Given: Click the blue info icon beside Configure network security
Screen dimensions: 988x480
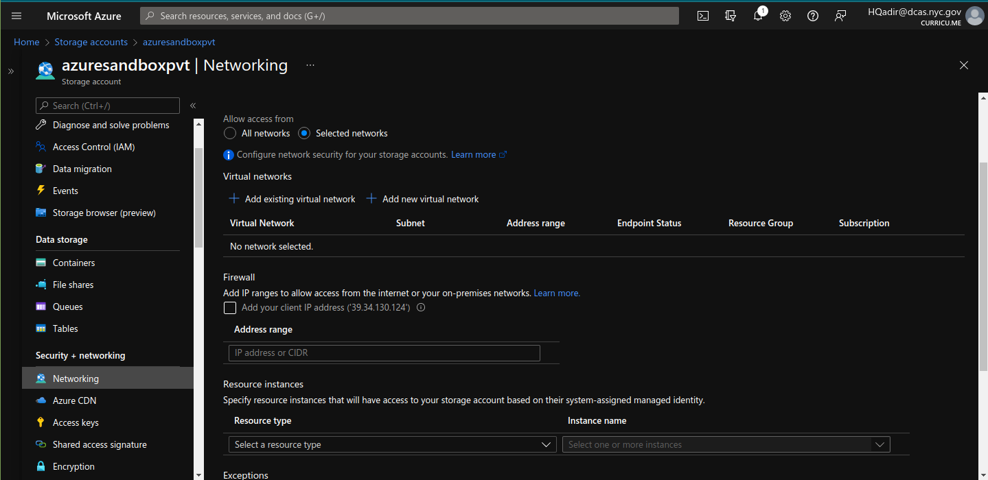Looking at the screenshot, I should pos(229,155).
